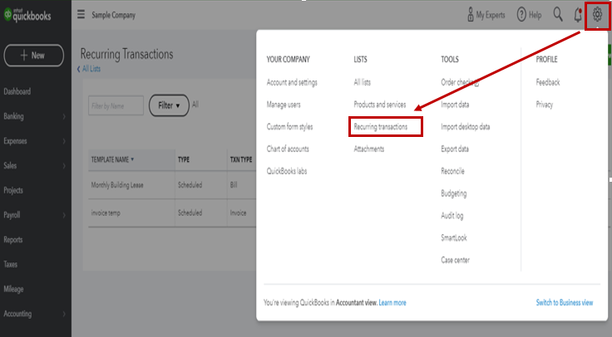Open the Help menu

[529, 15]
